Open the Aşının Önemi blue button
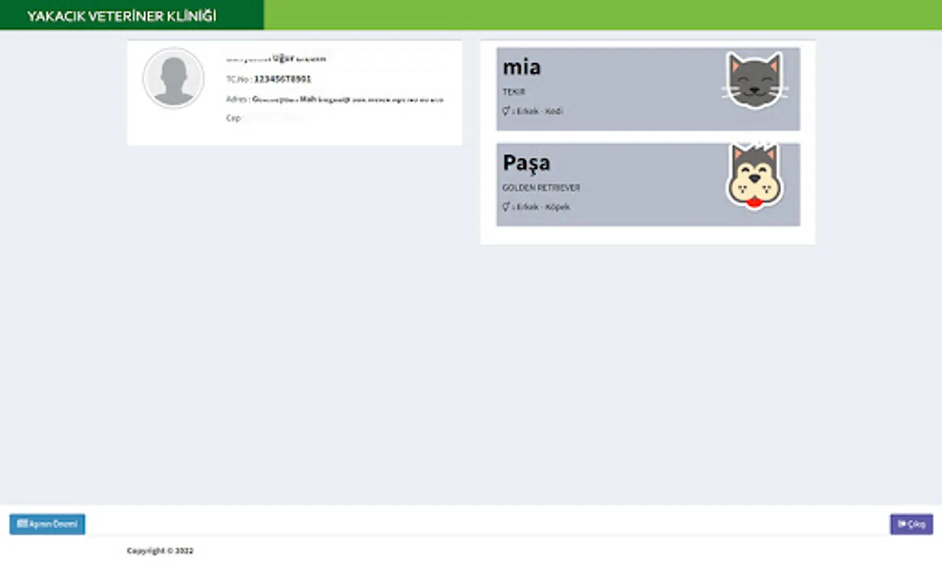 point(47,524)
